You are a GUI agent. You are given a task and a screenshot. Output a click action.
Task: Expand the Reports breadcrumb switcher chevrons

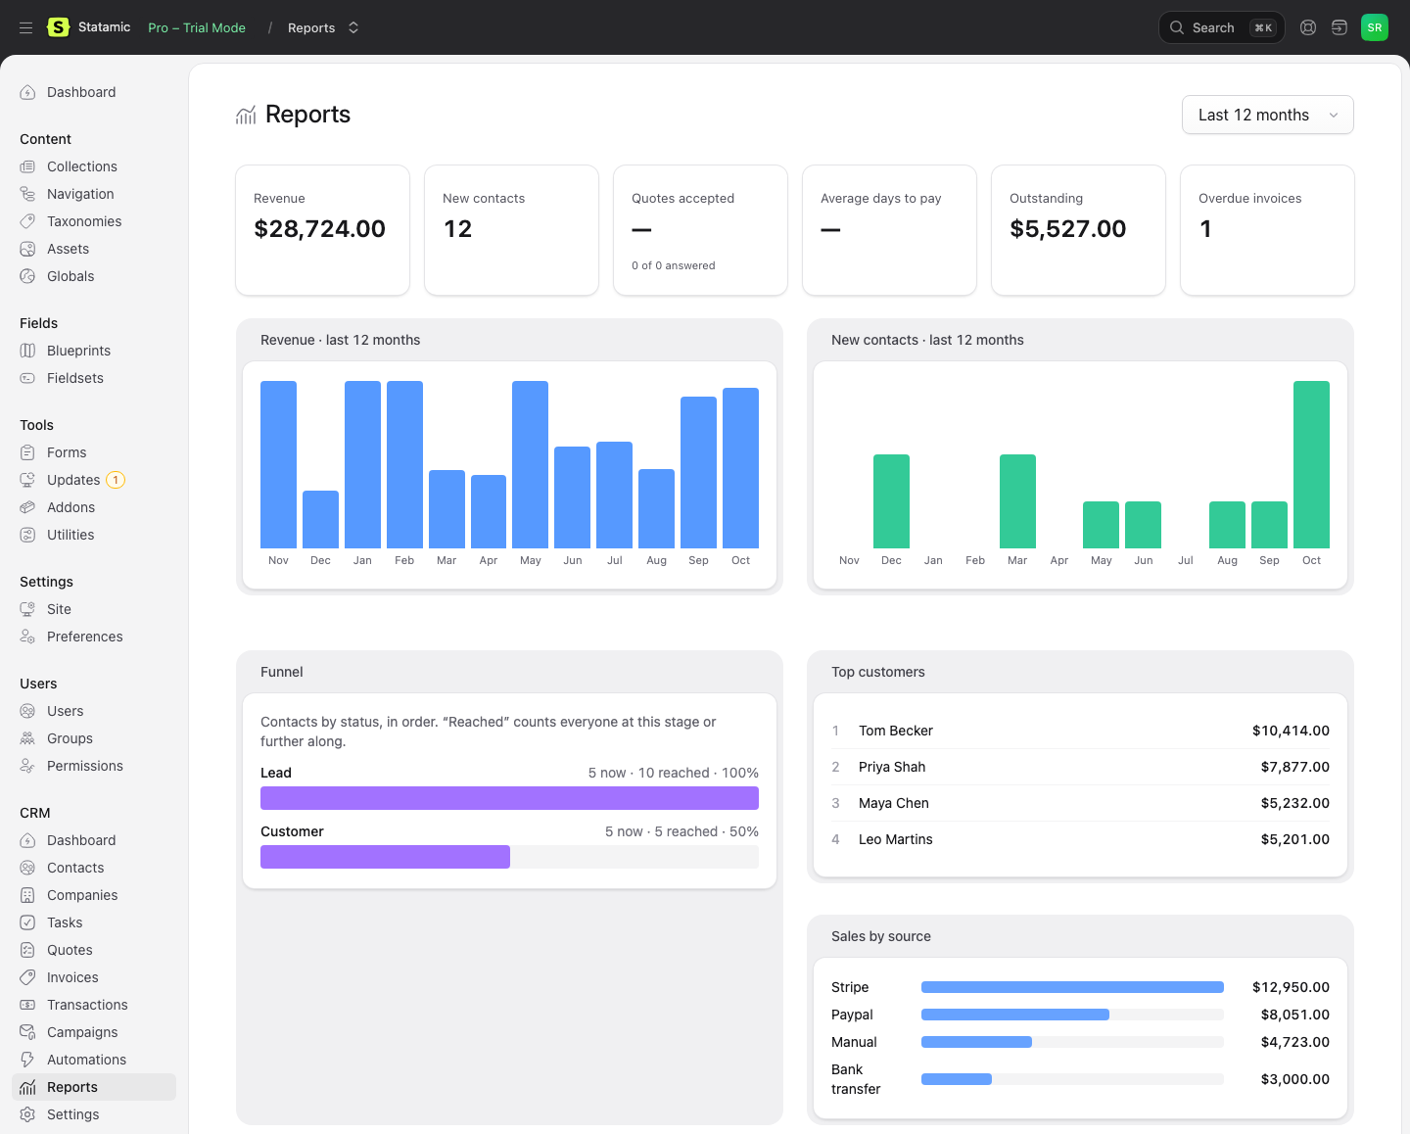point(353,27)
